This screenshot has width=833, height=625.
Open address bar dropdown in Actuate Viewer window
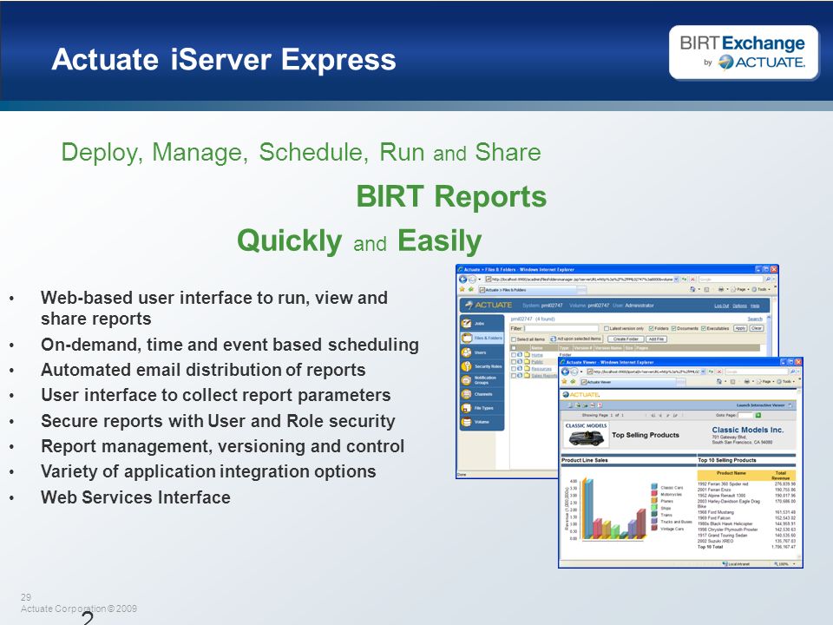(x=703, y=372)
